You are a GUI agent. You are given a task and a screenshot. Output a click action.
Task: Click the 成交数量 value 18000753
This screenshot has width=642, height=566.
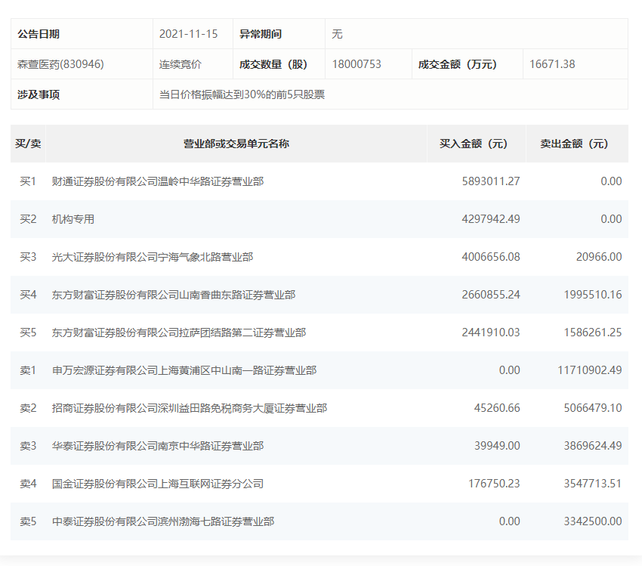(x=356, y=64)
